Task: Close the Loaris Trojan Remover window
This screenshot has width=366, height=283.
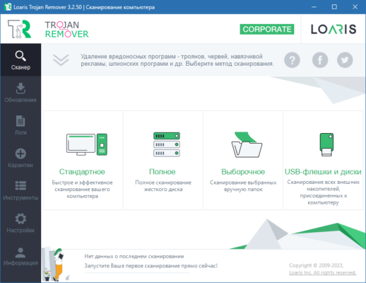Action: (355, 7)
